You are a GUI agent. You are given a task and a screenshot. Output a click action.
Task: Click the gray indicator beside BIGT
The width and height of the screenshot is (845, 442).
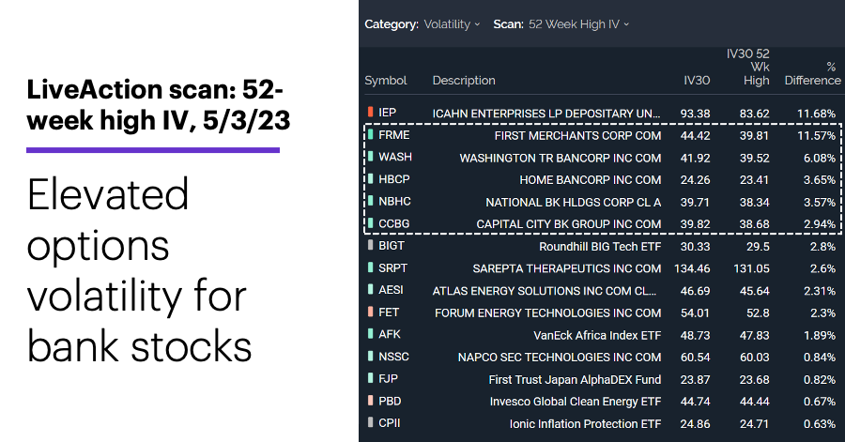370,246
